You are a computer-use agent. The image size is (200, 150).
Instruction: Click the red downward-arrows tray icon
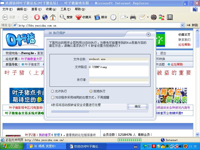click(154, 146)
